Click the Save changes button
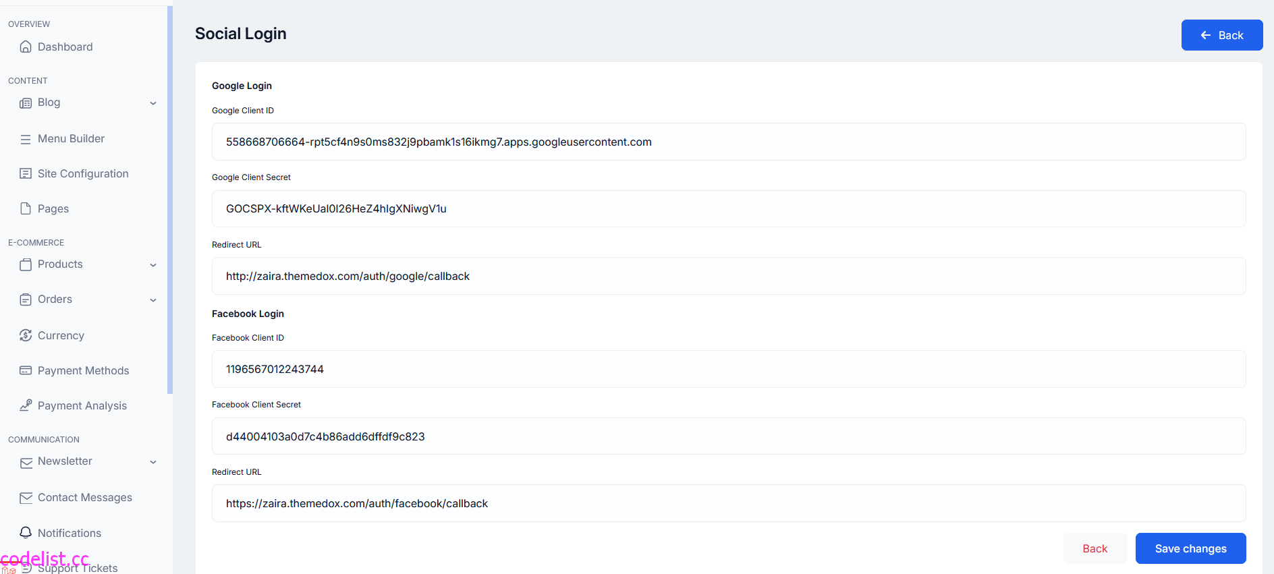Viewport: 1274px width, 574px height. [1190, 548]
